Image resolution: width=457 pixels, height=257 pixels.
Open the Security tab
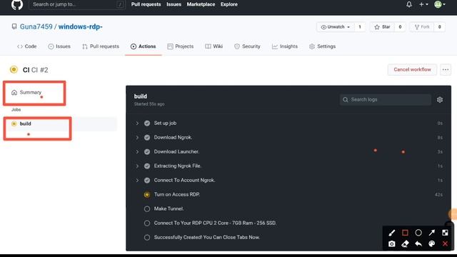pyautogui.click(x=247, y=46)
